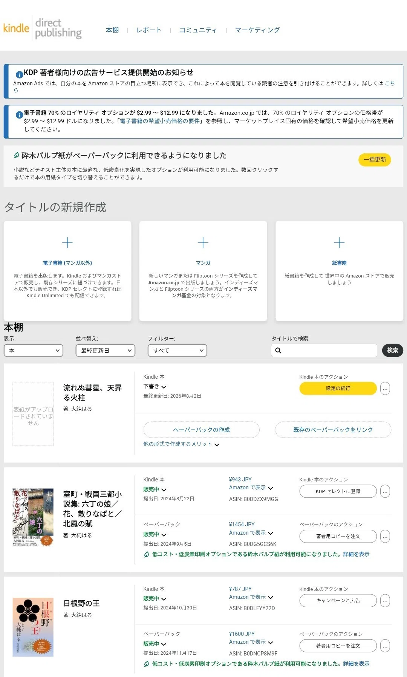This screenshot has width=407, height=677.
Task: Expand the 下書き status dropdown
Action: (155, 387)
